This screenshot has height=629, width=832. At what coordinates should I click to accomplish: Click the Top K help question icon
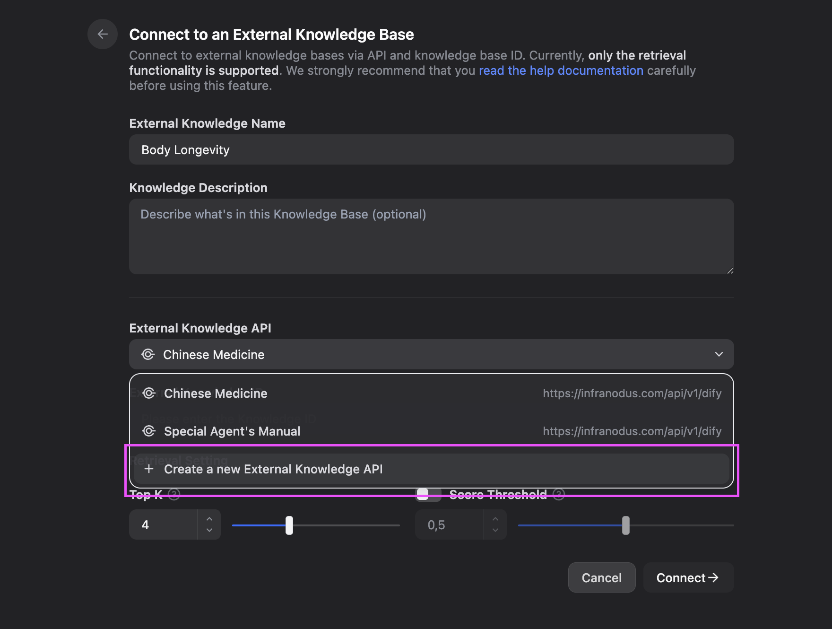[x=174, y=495]
